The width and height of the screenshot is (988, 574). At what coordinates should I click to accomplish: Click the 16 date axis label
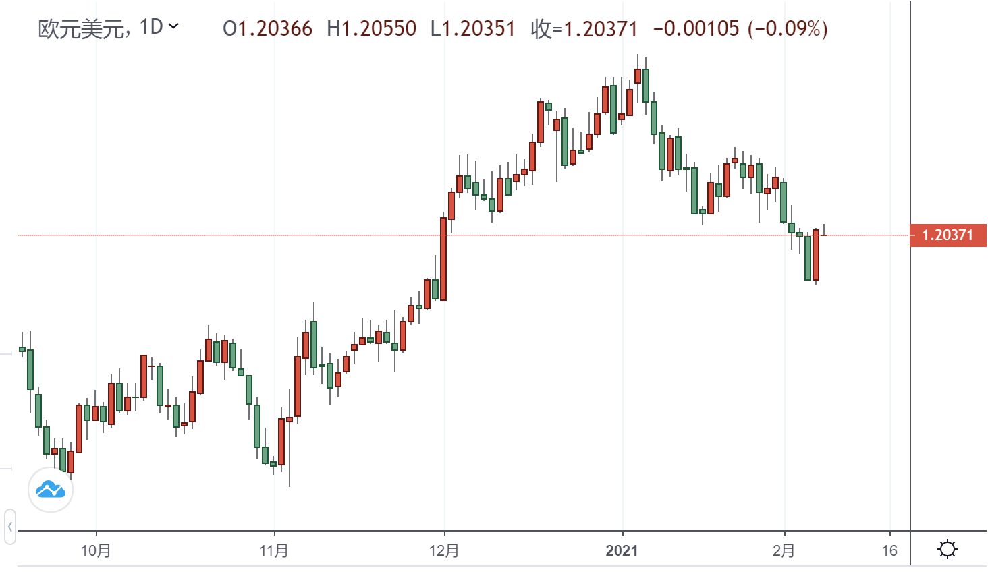click(889, 550)
